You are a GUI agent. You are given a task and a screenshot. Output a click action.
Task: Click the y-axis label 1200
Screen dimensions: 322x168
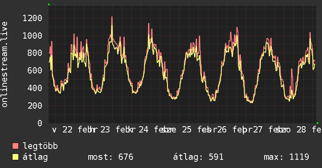(32, 18)
